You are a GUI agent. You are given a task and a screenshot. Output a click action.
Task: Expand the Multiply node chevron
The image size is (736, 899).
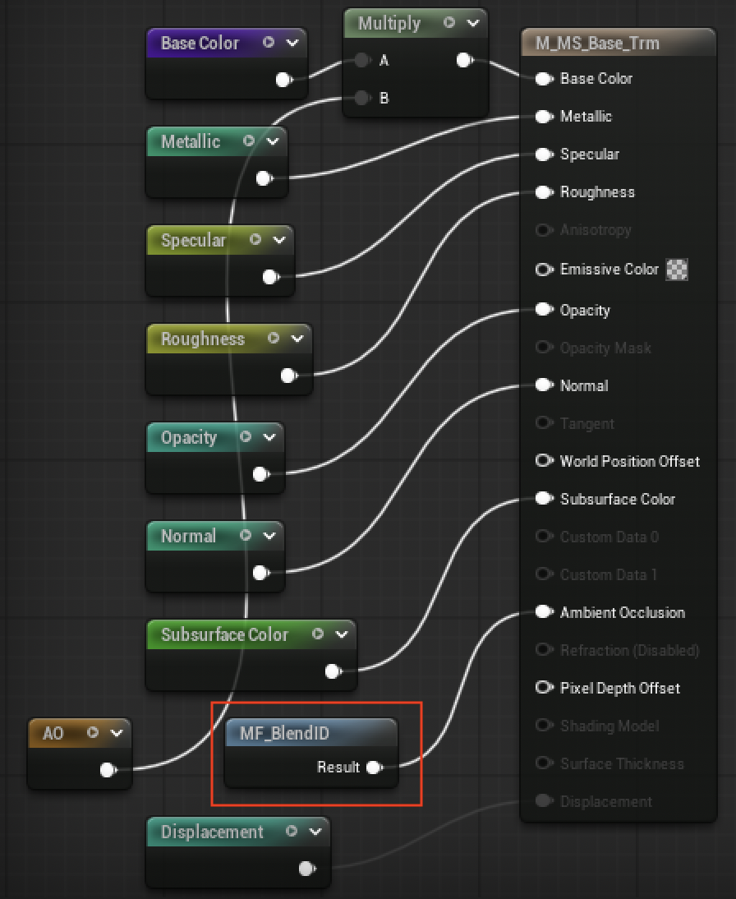click(x=473, y=23)
